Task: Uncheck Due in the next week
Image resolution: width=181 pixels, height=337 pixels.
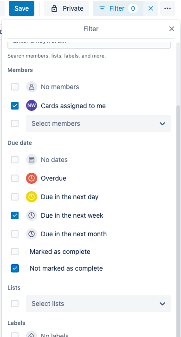Action: [x=15, y=215]
